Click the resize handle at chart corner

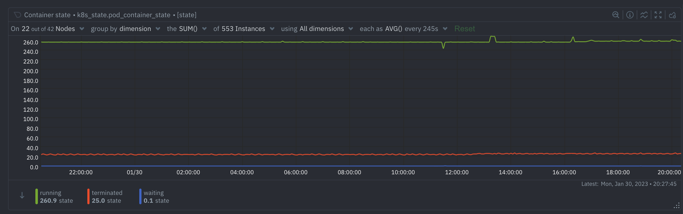pyautogui.click(x=676, y=206)
